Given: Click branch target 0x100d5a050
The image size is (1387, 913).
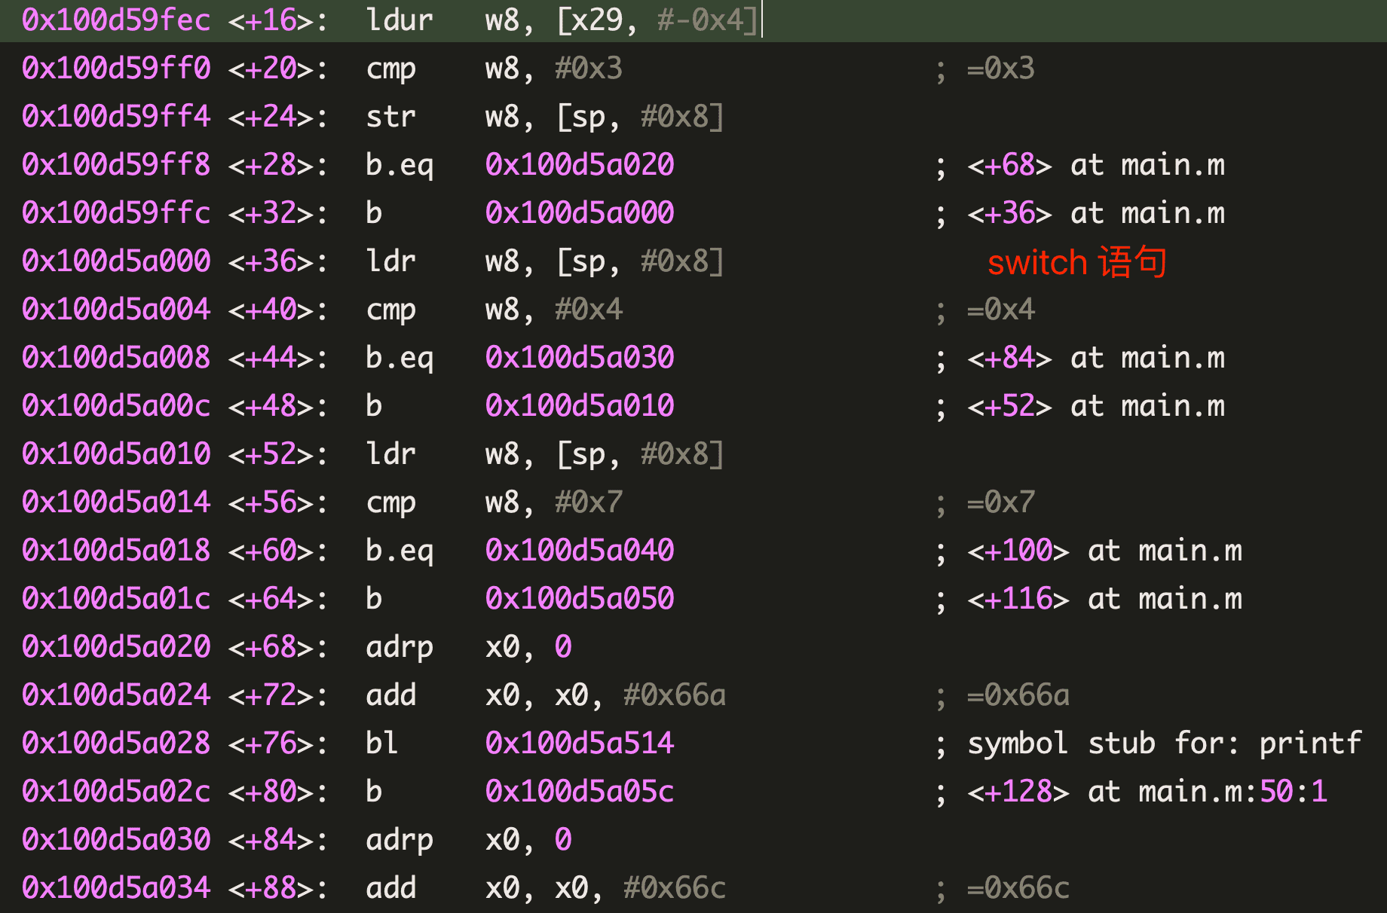Looking at the screenshot, I should click(580, 599).
